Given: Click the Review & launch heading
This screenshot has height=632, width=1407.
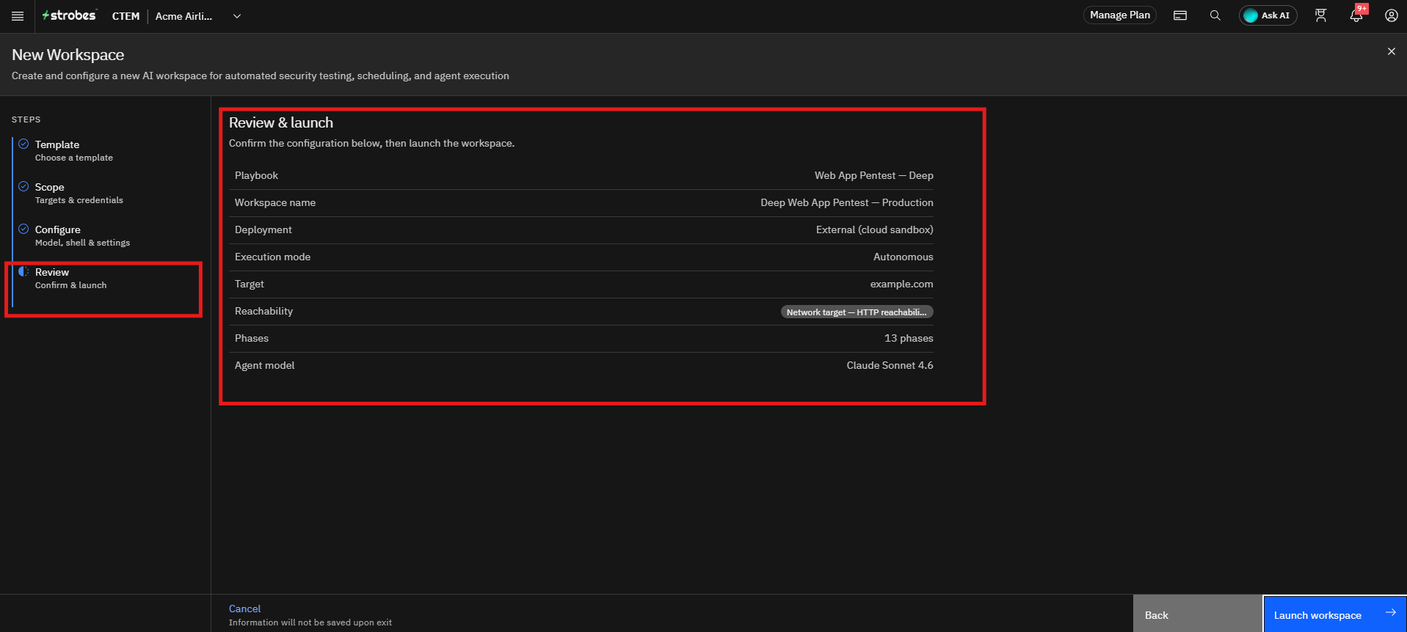Looking at the screenshot, I should pos(281,122).
